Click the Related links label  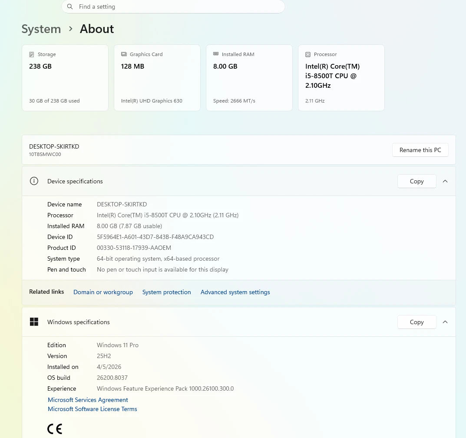click(x=46, y=292)
